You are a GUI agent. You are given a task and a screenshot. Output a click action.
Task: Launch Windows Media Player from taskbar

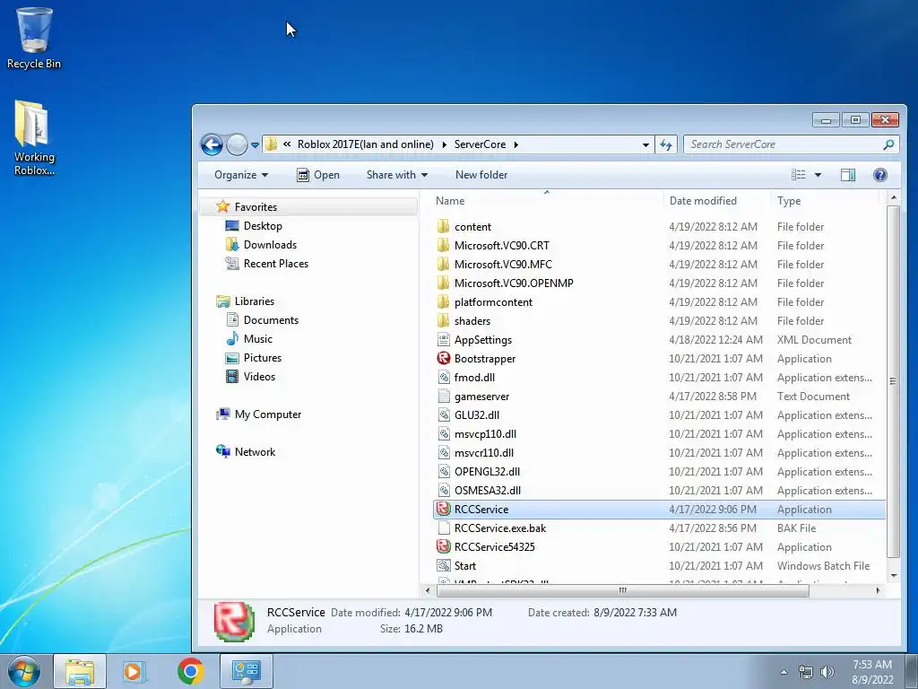[134, 671]
